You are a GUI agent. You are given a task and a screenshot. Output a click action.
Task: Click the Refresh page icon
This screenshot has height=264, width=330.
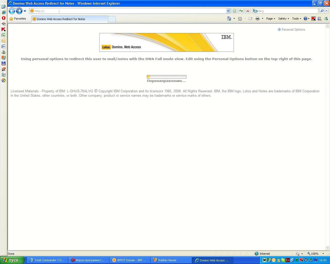(x=241, y=11)
